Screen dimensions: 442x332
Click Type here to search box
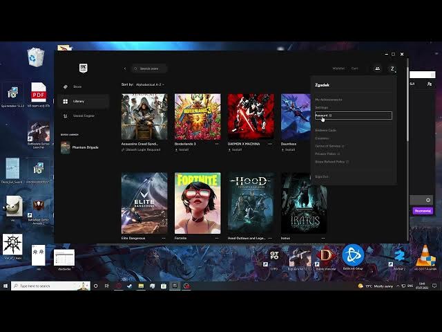(50, 286)
